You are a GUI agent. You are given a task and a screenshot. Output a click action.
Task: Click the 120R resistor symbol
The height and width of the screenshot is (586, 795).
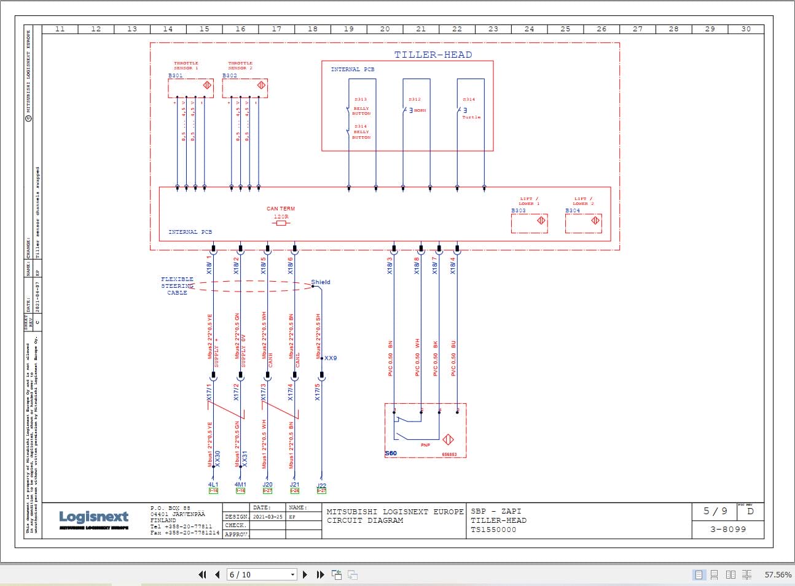click(x=281, y=223)
